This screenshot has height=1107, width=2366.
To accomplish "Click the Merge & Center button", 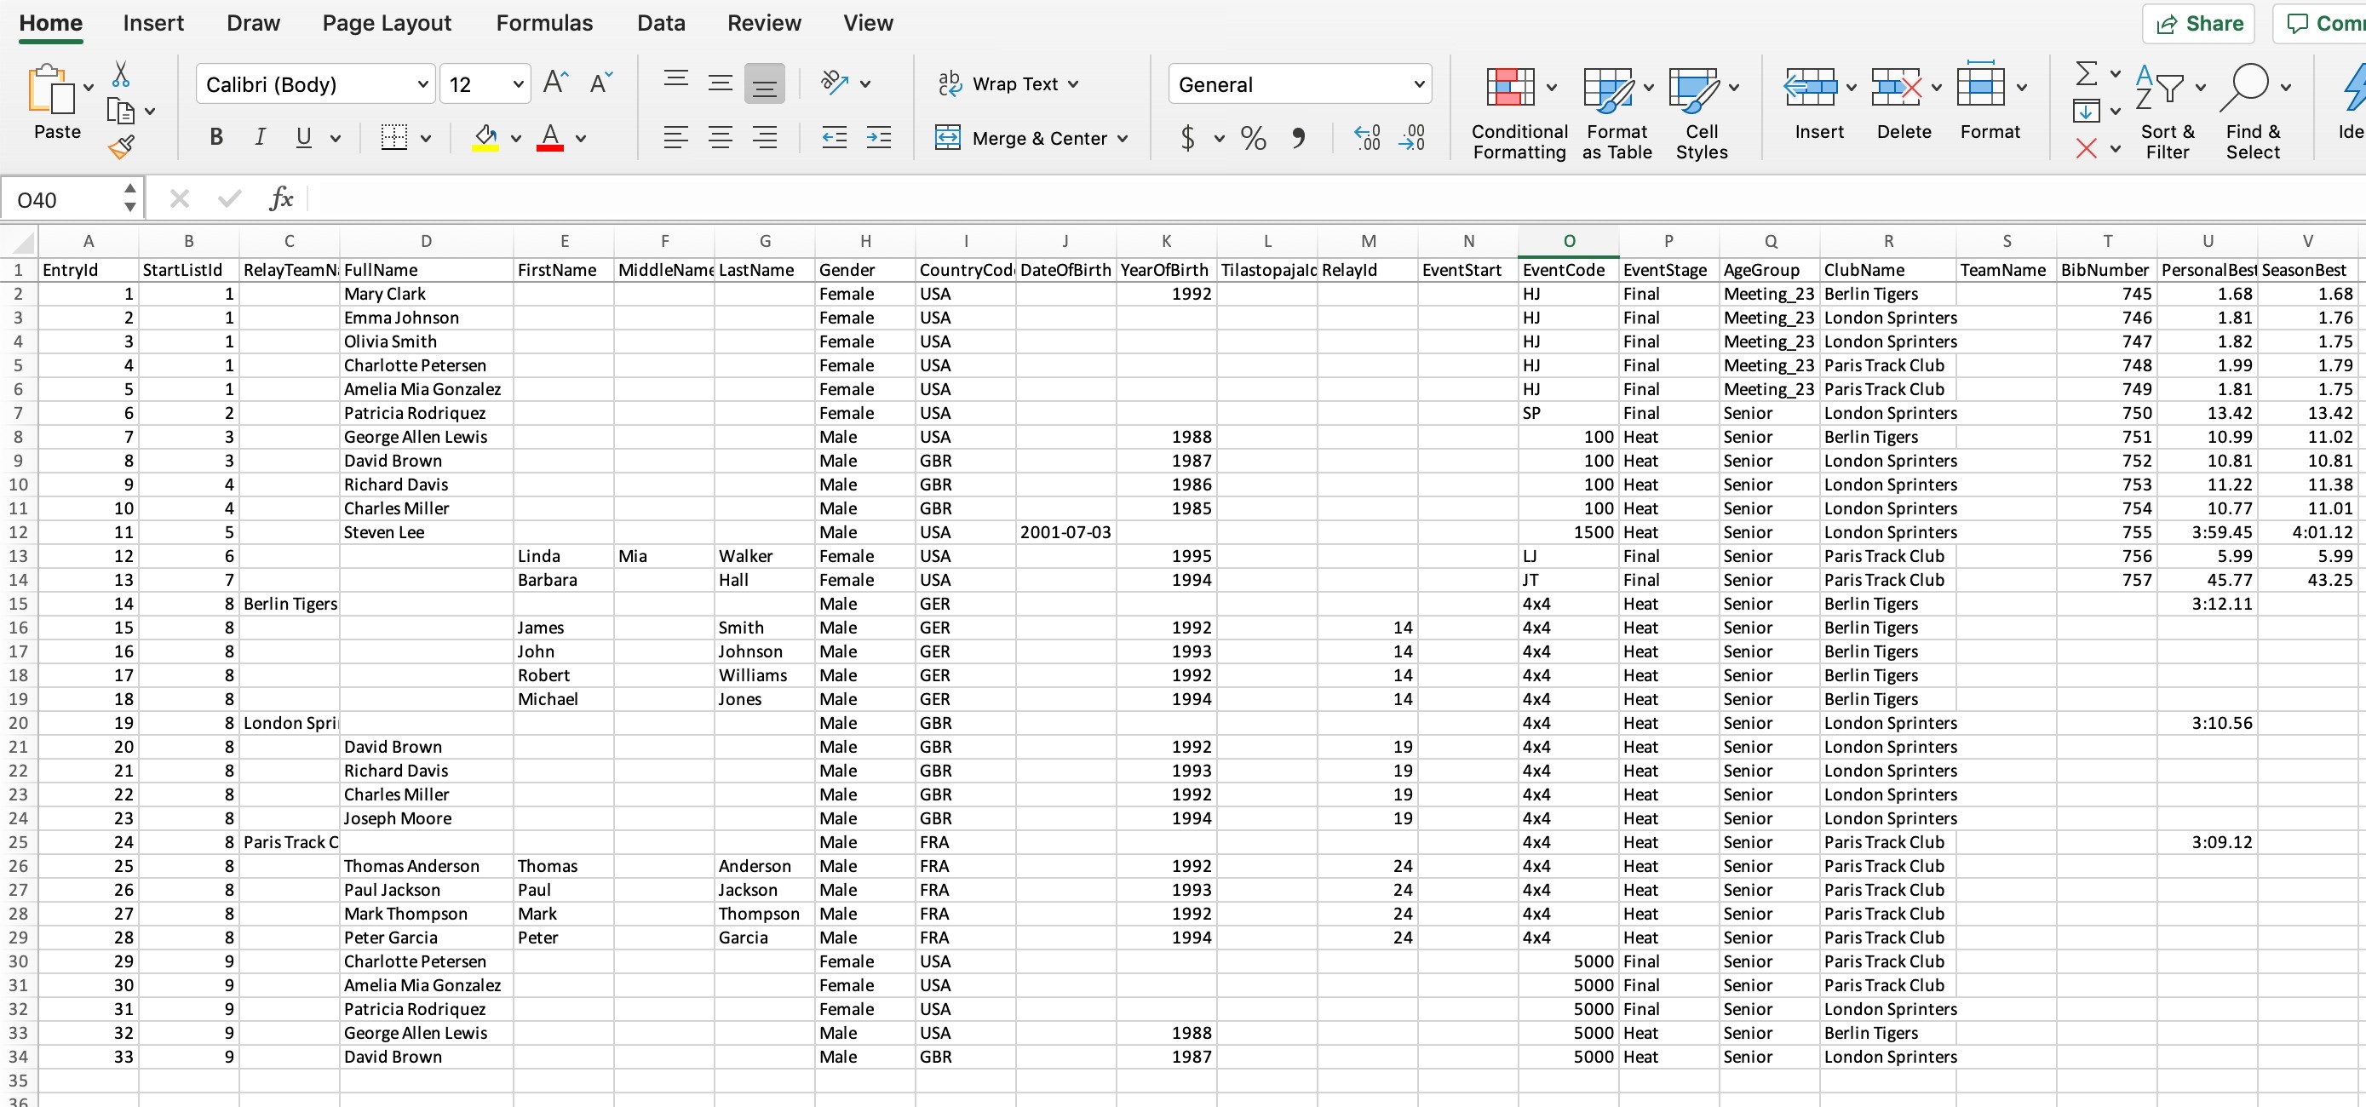I will [1031, 139].
